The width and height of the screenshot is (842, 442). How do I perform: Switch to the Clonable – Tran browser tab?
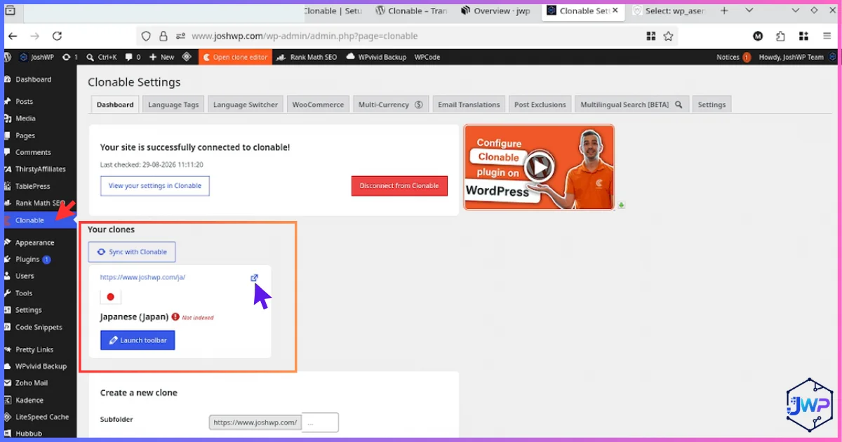(411, 11)
